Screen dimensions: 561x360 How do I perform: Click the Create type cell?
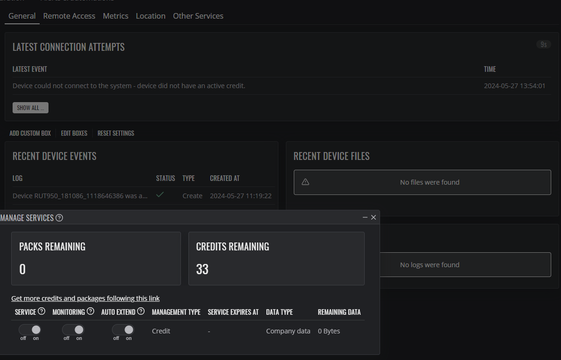point(192,196)
